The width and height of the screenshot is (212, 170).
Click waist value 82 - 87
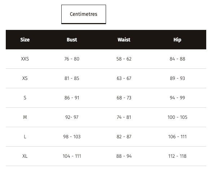click(x=124, y=137)
